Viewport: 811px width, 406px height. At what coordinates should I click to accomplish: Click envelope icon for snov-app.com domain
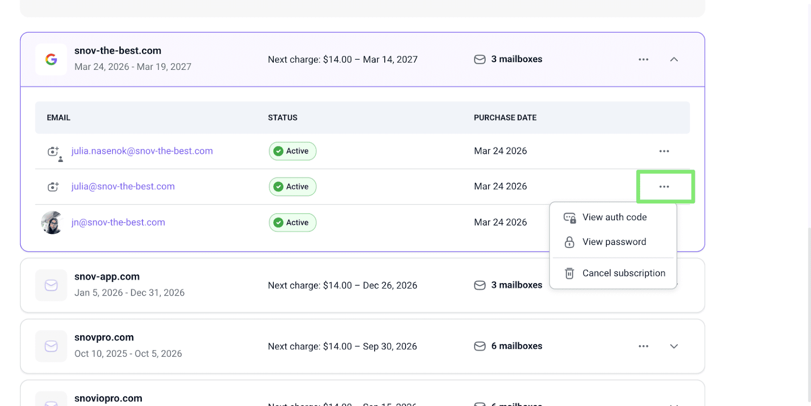[51, 286]
